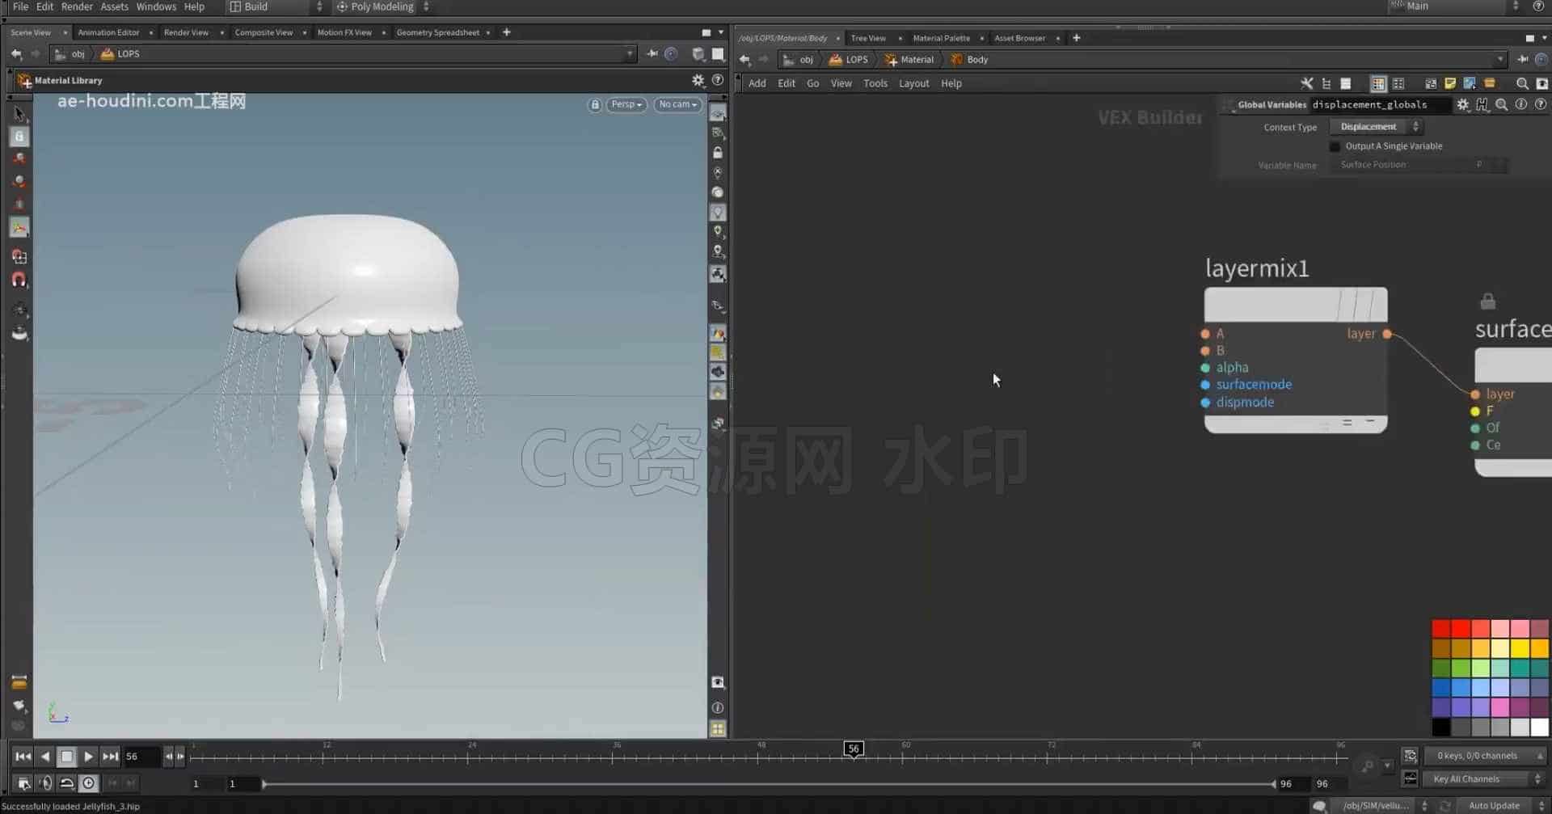Play the animation forward
The width and height of the screenshot is (1552, 814).
pos(89,757)
